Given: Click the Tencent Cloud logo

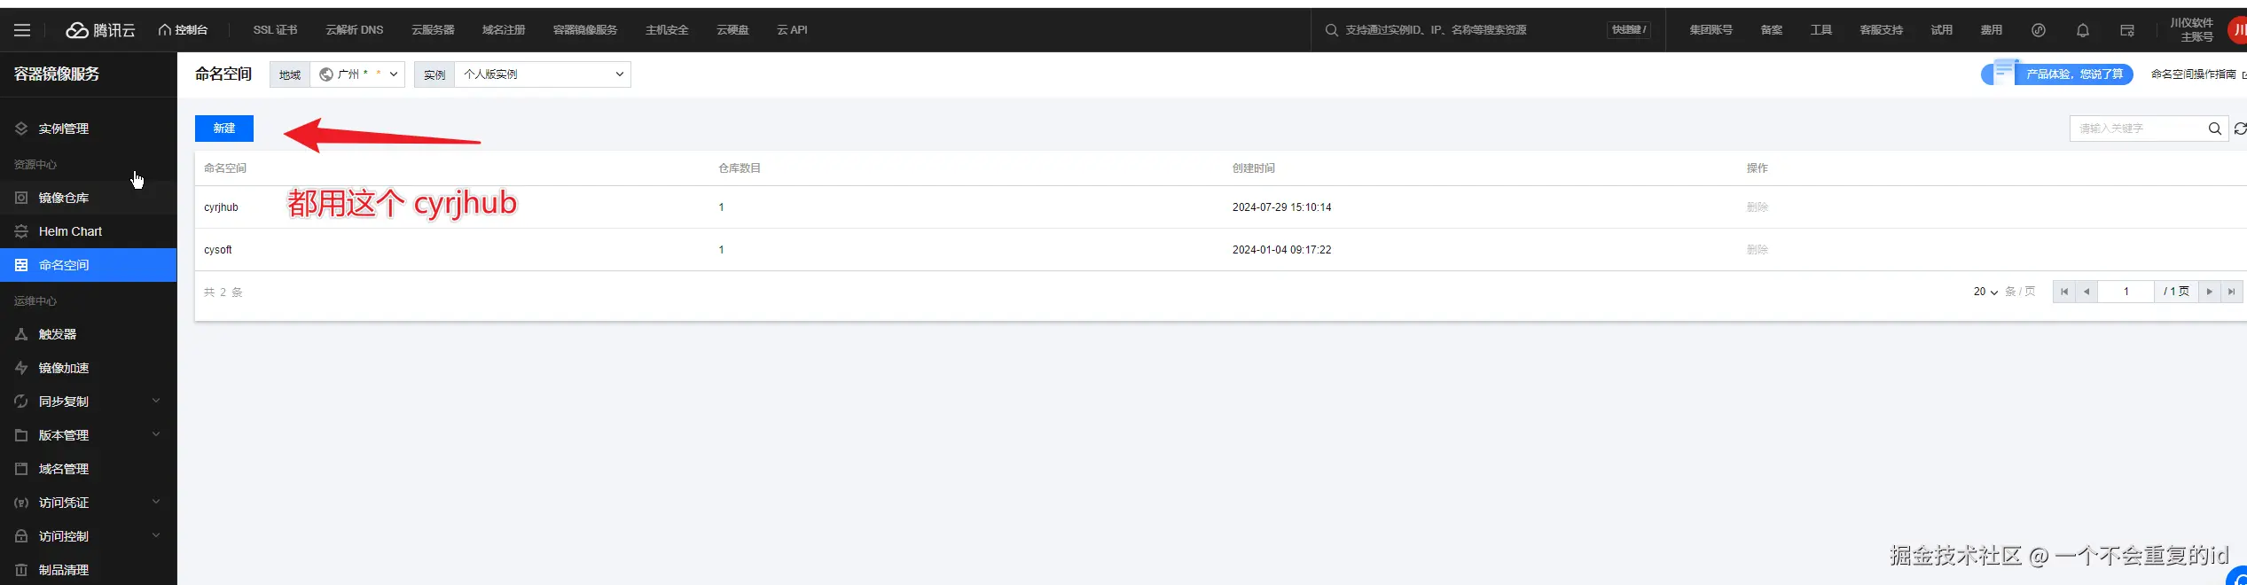Looking at the screenshot, I should pyautogui.click(x=100, y=30).
